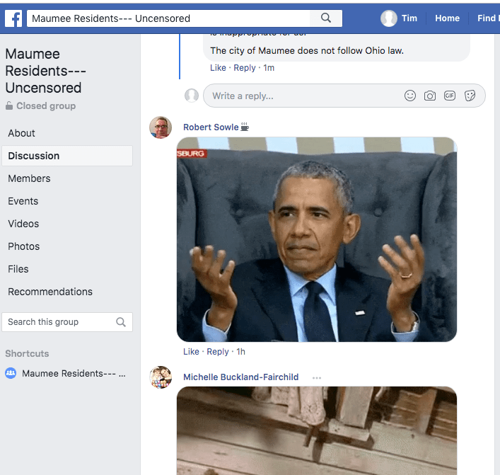Like Robert Sowle's GIF comment

(x=191, y=352)
